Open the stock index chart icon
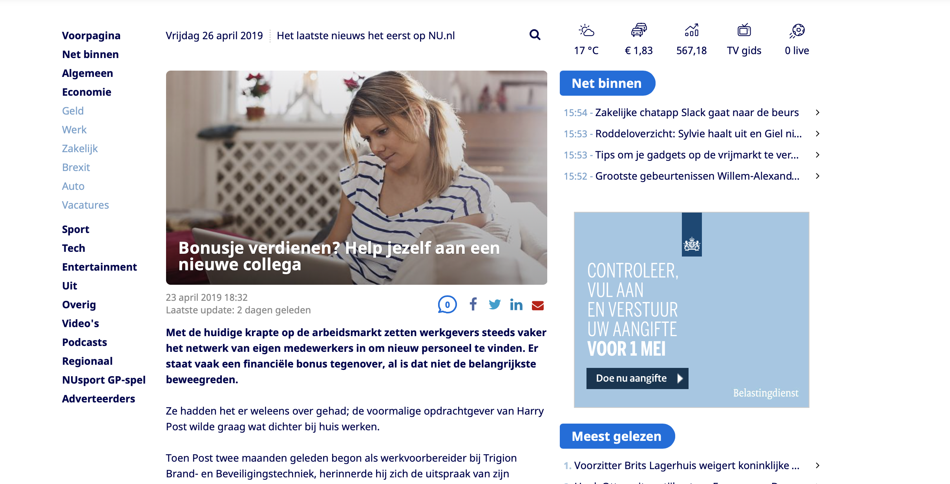 coord(691,30)
